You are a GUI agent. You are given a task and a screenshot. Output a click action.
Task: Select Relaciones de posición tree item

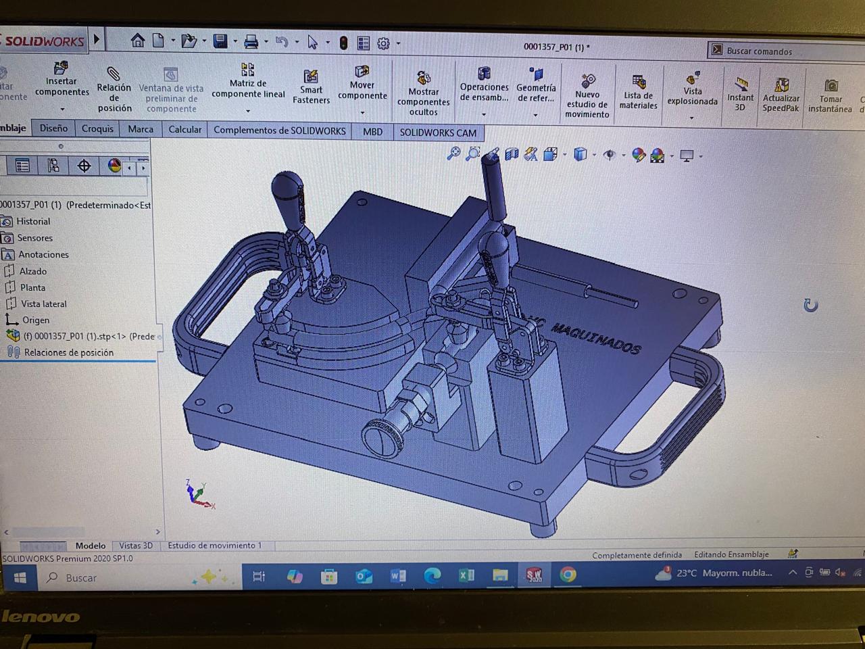(68, 352)
